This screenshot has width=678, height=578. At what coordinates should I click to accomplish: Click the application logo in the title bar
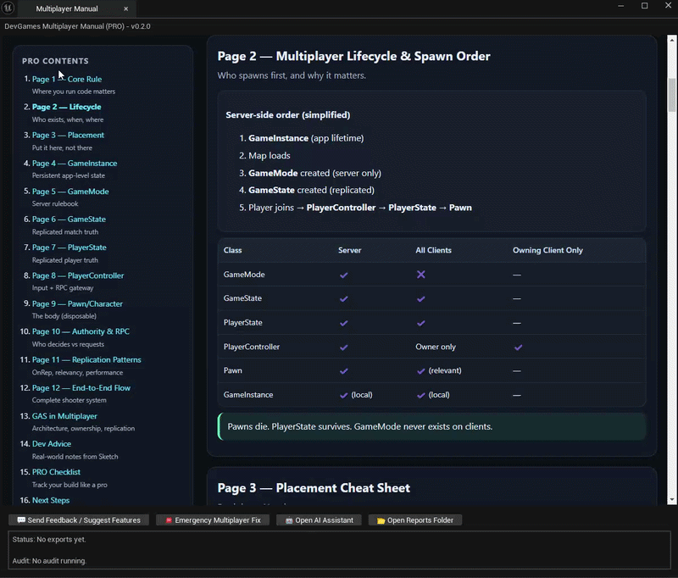click(x=10, y=8)
